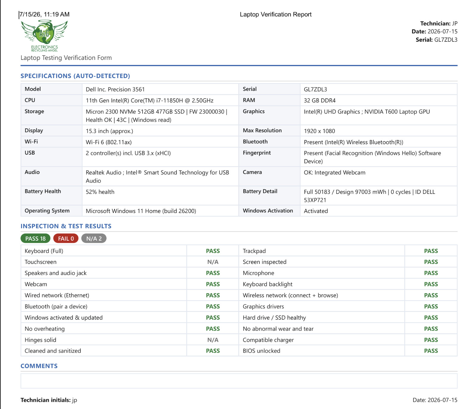Click the 'Cleaned and sanitized' row label
The width and height of the screenshot is (476, 409).
point(53,351)
